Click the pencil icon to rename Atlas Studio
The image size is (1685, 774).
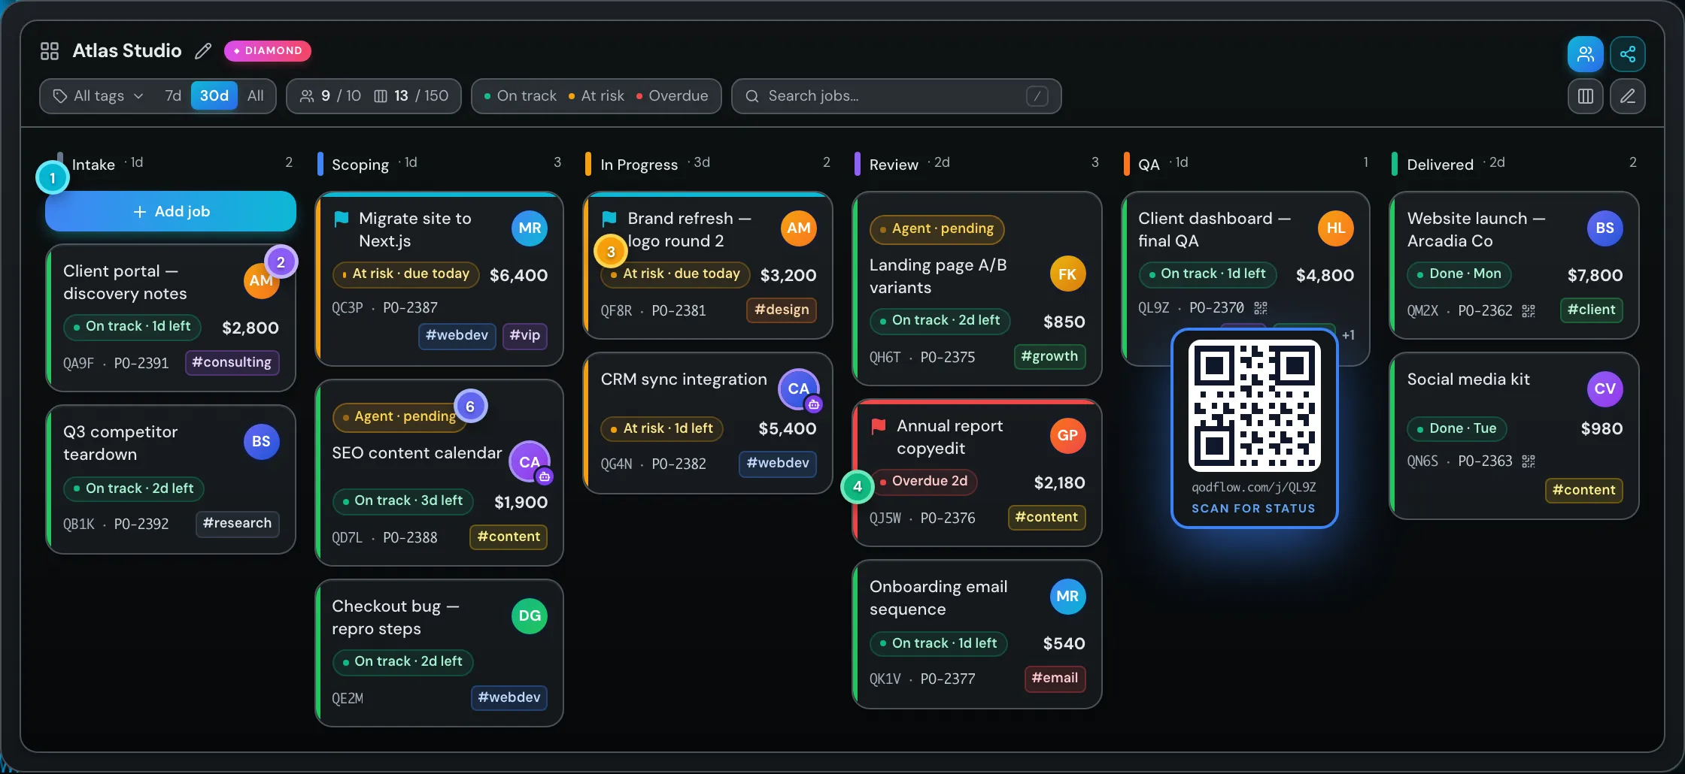click(x=203, y=51)
